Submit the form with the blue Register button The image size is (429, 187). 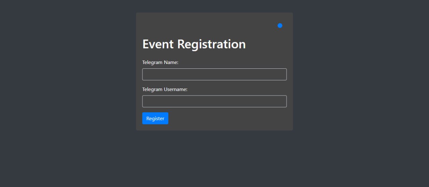[155, 118]
